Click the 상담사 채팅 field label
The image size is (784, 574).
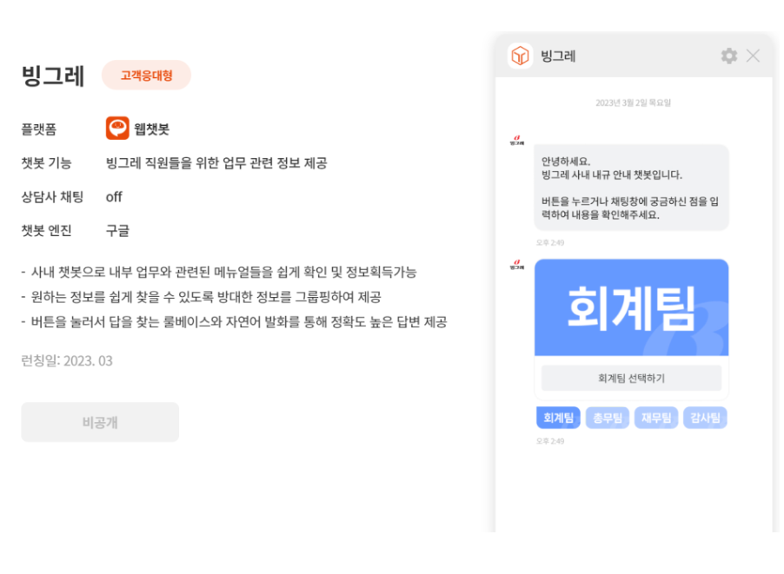[52, 197]
